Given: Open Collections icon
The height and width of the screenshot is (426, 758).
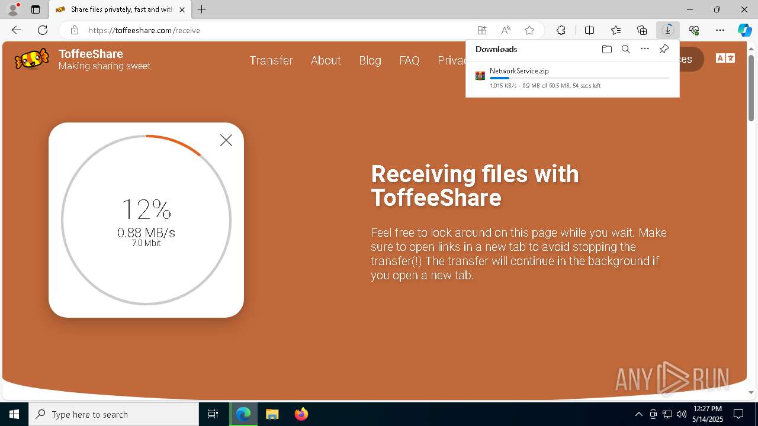Looking at the screenshot, I should tap(642, 30).
